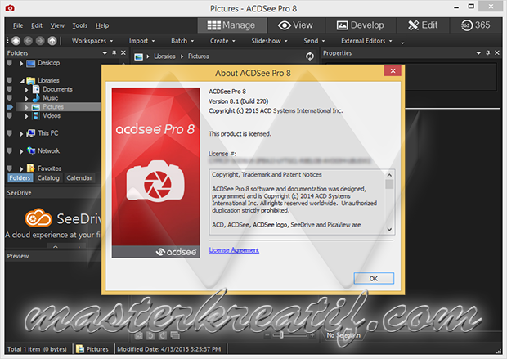Toggle Easy-Select marker for Videos
The image size is (507, 359).
tap(9, 115)
